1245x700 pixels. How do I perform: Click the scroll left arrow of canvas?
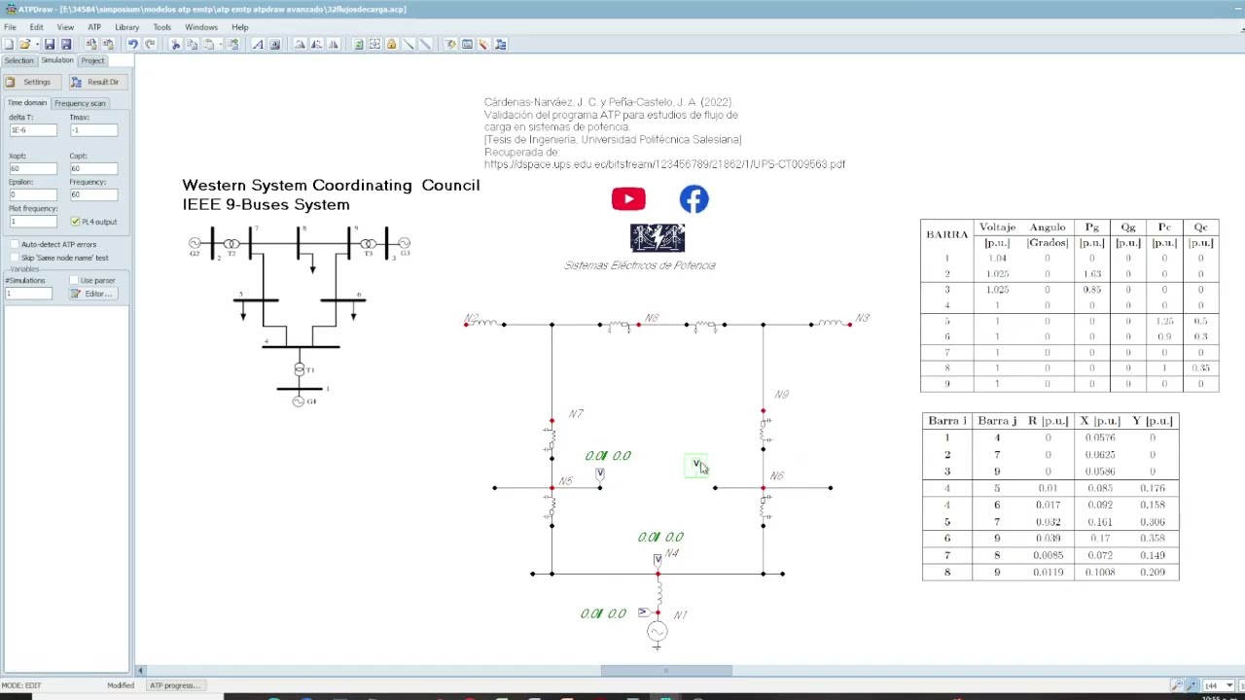140,670
